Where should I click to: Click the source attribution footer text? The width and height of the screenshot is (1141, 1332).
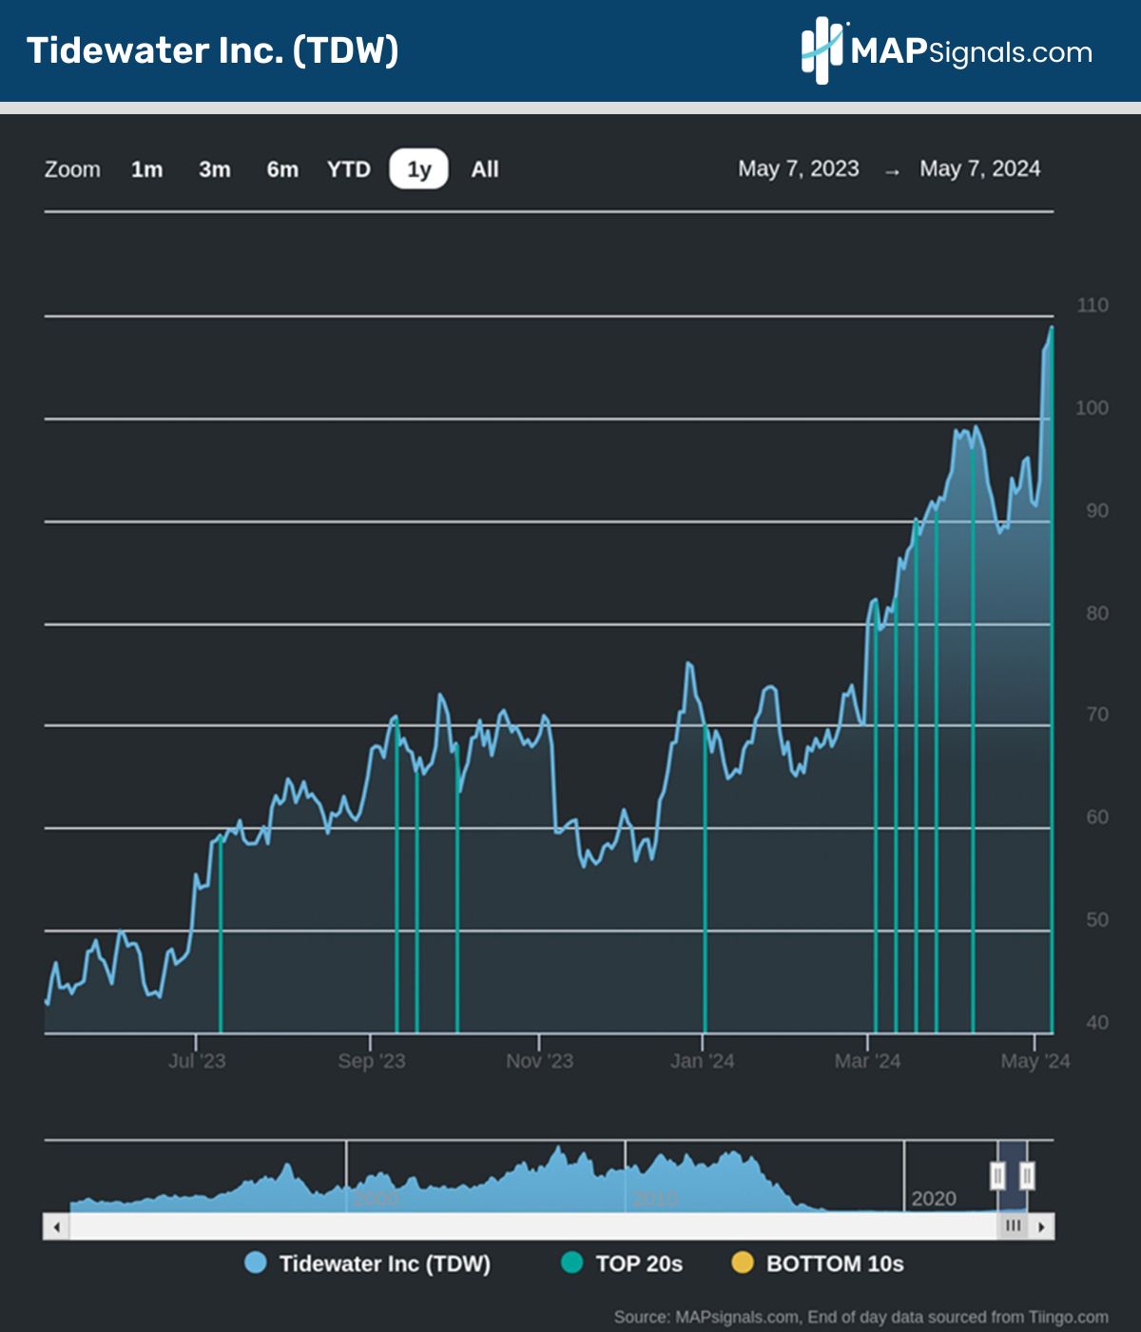pyautogui.click(x=861, y=1318)
